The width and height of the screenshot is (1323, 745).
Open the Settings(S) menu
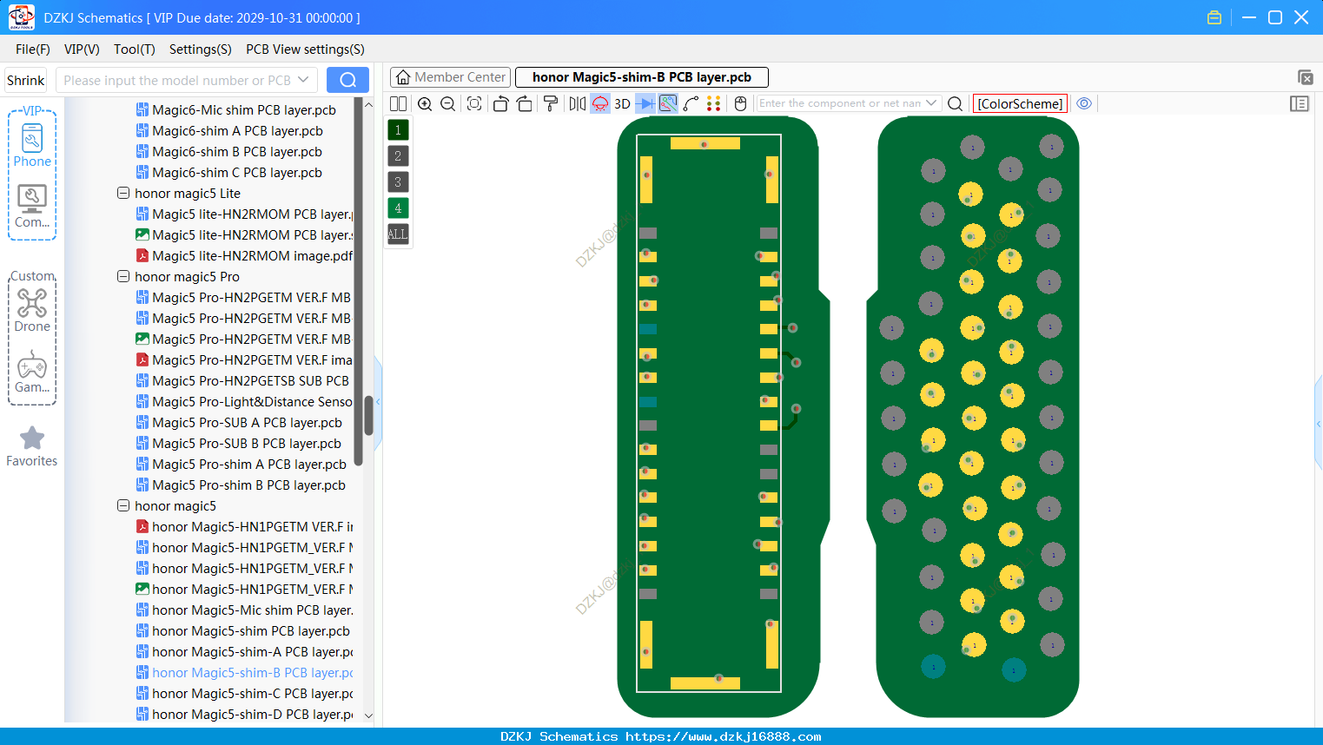pos(201,49)
